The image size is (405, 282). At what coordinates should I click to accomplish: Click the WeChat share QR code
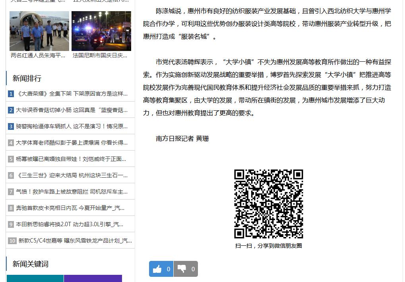tap(269, 204)
